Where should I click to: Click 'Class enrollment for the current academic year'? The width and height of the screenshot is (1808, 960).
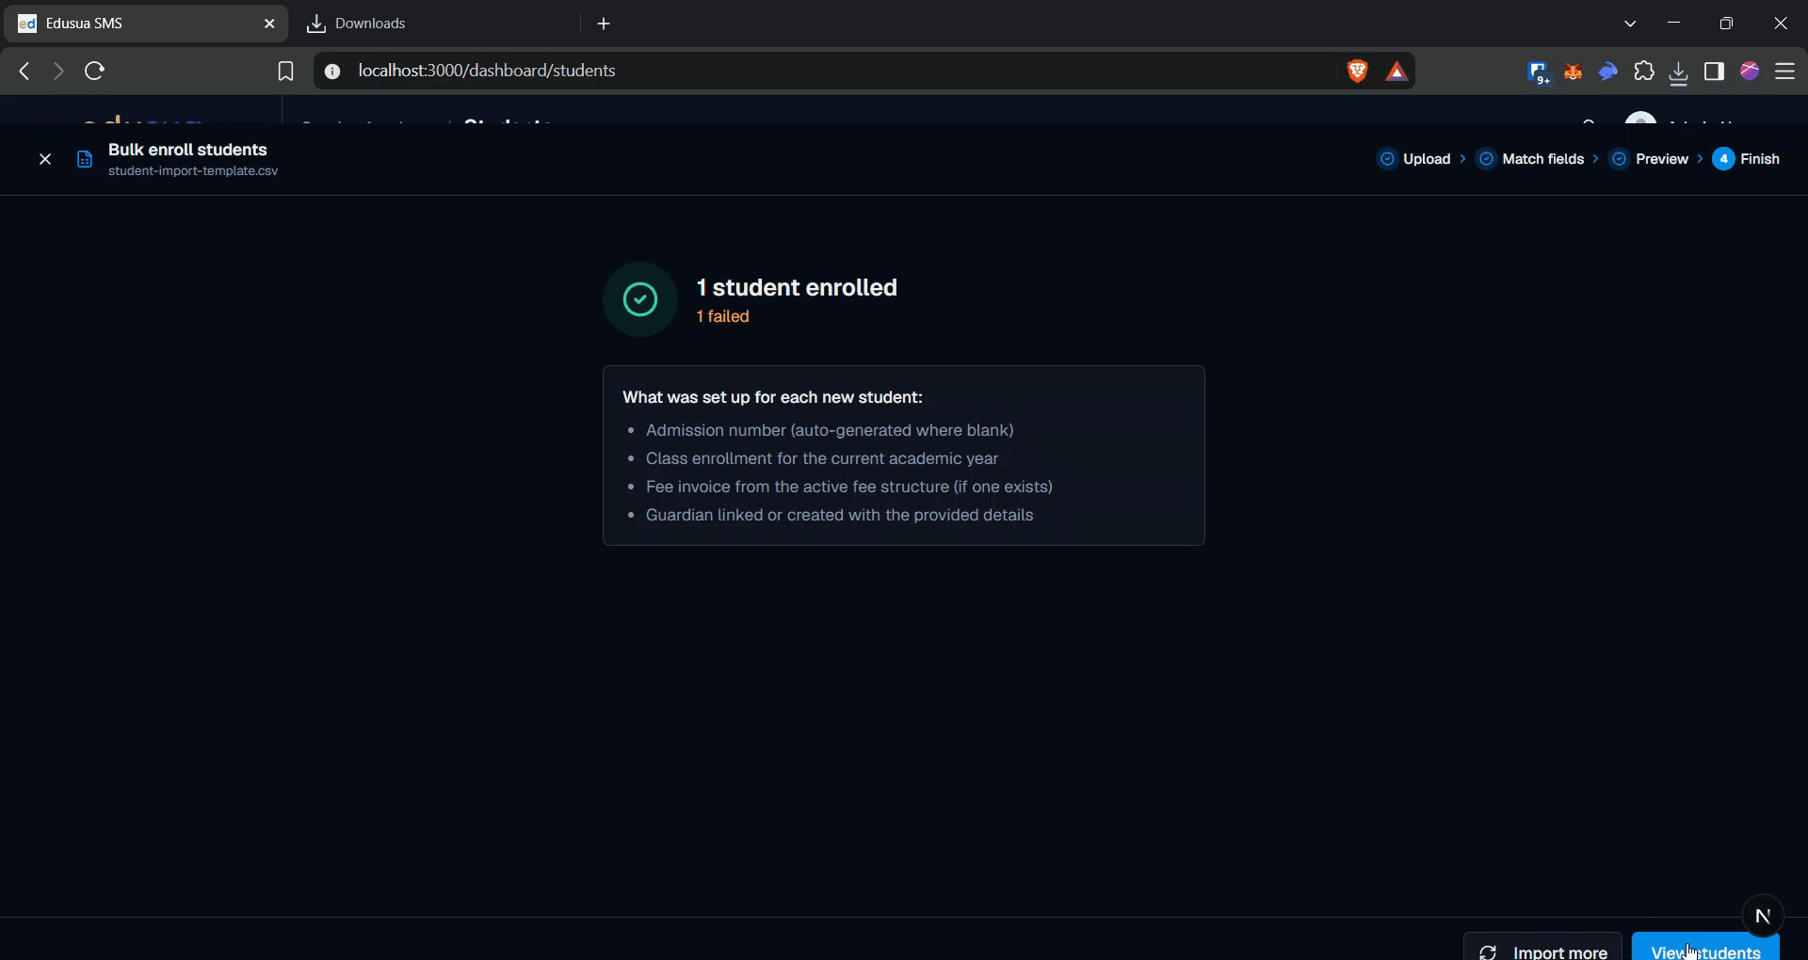tap(822, 458)
